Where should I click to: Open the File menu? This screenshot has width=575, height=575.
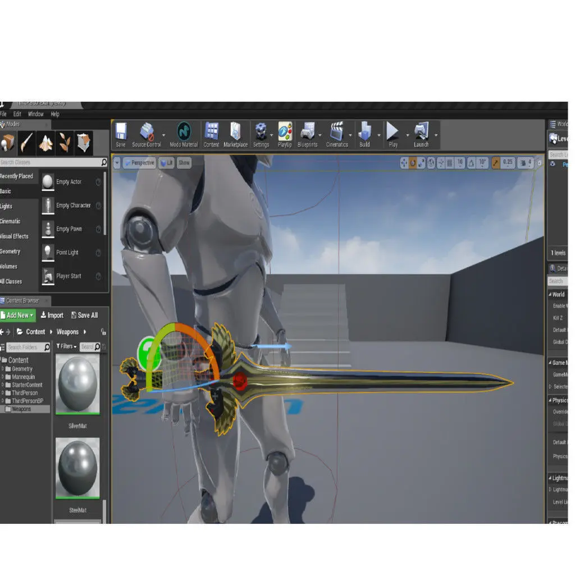coord(3,114)
